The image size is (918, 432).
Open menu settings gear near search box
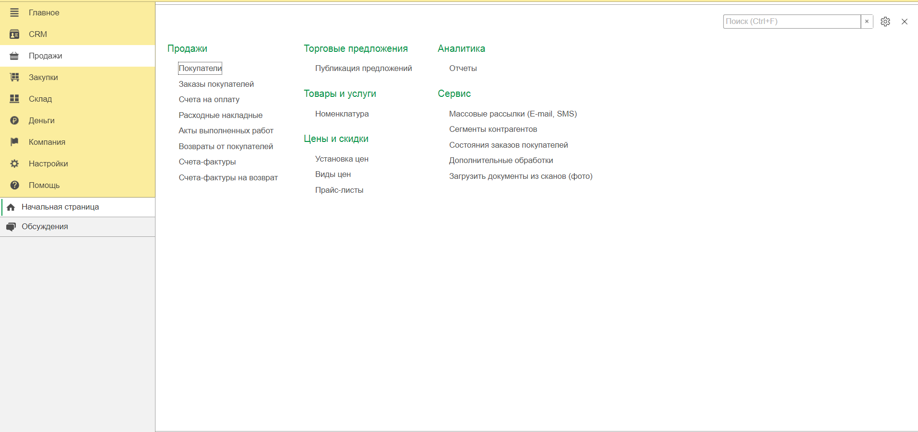885,22
